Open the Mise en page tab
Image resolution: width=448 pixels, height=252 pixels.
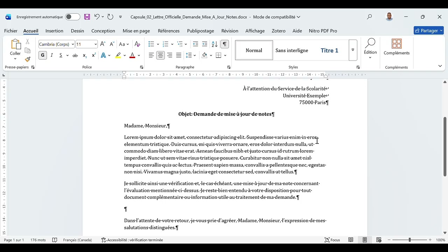136,31
